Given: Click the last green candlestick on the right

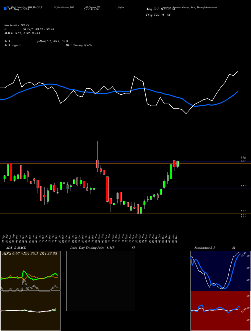Looking at the screenshot, I should 178,164.
